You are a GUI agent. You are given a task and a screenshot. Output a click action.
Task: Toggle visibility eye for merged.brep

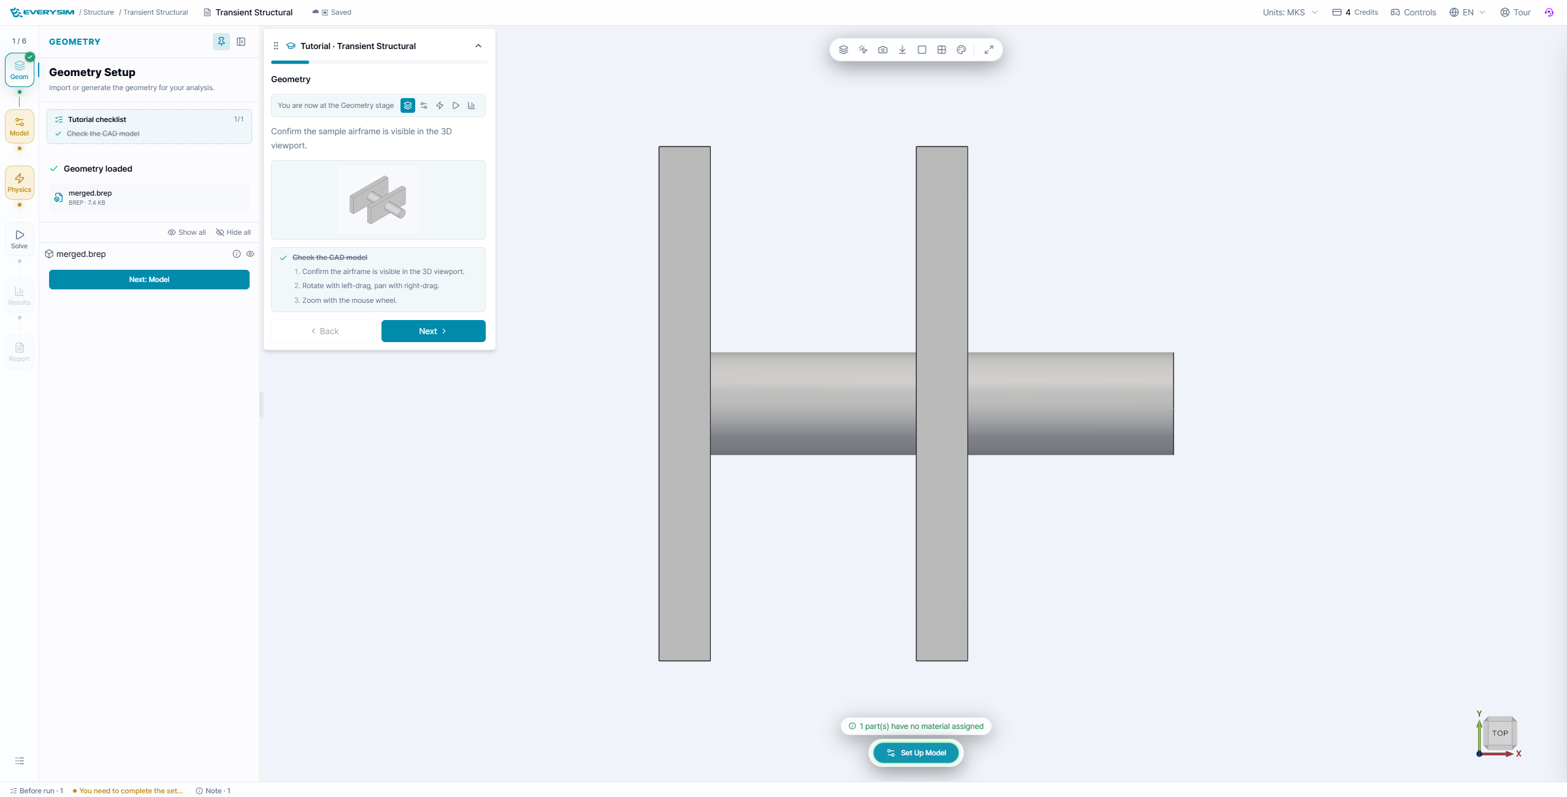pos(250,254)
